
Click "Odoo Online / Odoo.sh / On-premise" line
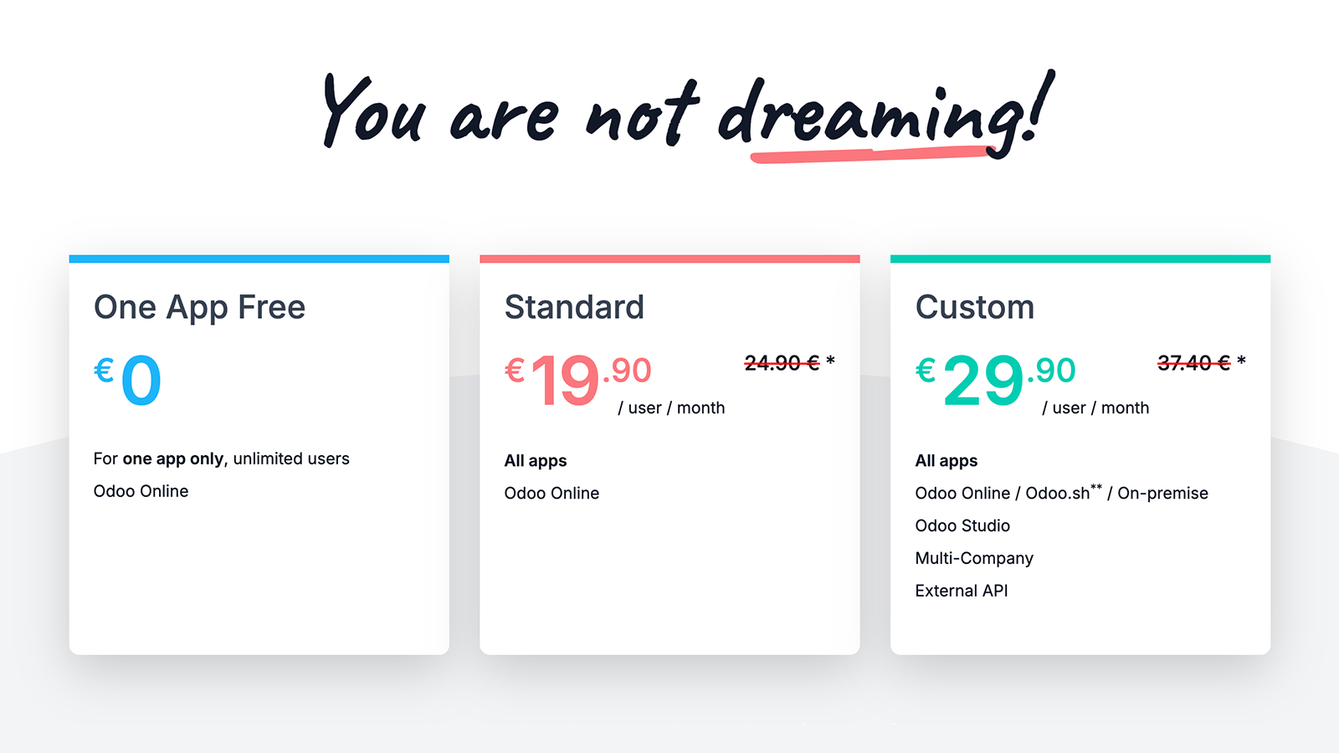coord(1061,494)
